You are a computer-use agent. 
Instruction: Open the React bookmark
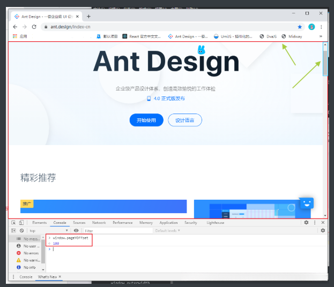[x=142, y=36]
